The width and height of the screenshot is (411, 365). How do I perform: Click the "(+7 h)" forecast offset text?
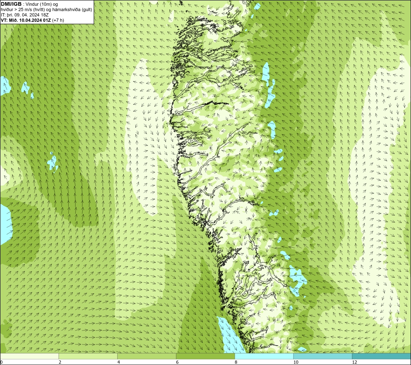(58, 20)
